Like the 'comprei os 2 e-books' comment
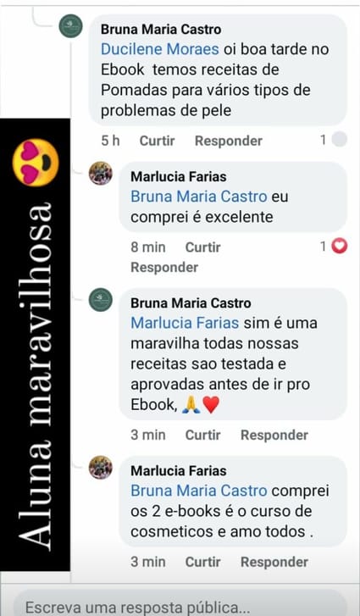 tap(202, 562)
